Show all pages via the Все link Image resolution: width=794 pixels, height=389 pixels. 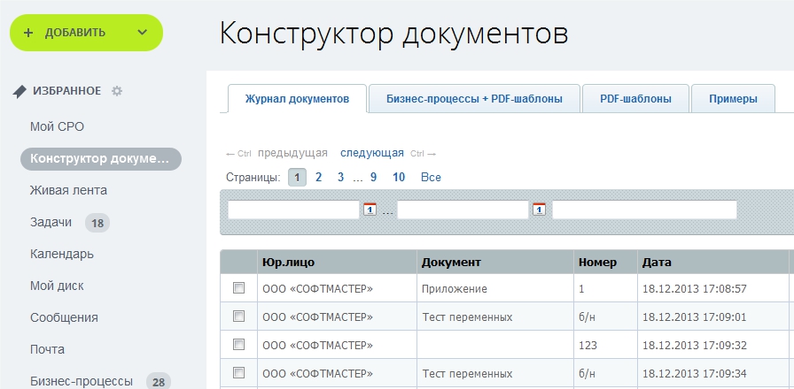pyautogui.click(x=431, y=178)
